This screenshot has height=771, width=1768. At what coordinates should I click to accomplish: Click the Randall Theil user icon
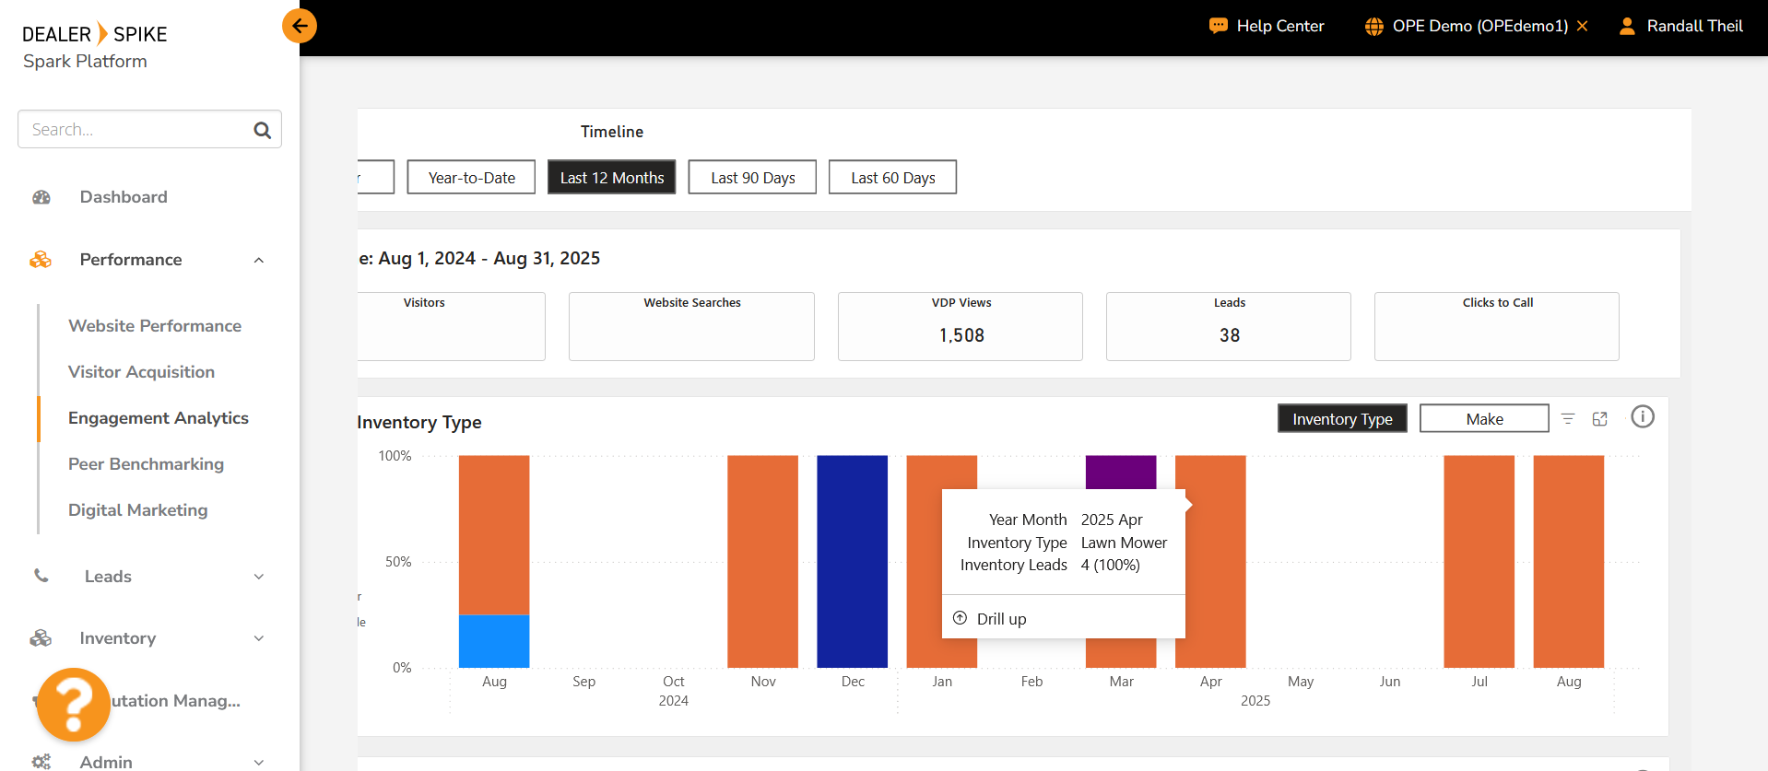pyautogui.click(x=1627, y=26)
